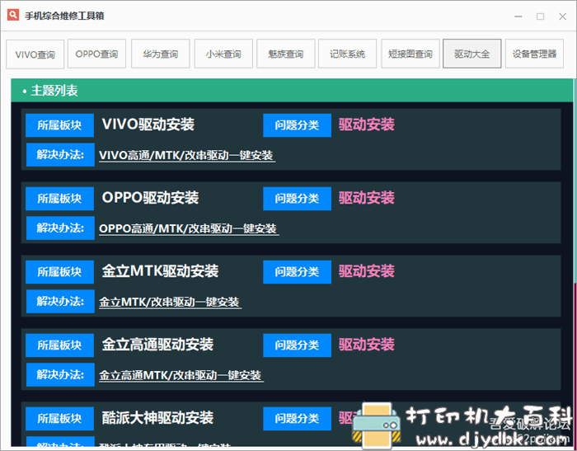Click 解决办法 button under VIVO驱动安装

tap(60, 155)
